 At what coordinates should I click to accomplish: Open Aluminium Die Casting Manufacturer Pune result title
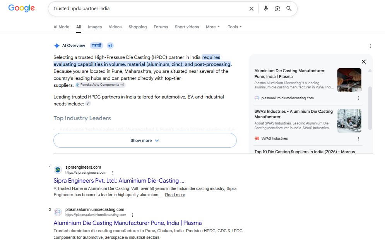tap(127, 223)
